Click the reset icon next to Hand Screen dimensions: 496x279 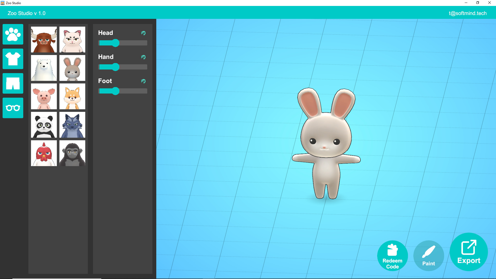[143, 57]
